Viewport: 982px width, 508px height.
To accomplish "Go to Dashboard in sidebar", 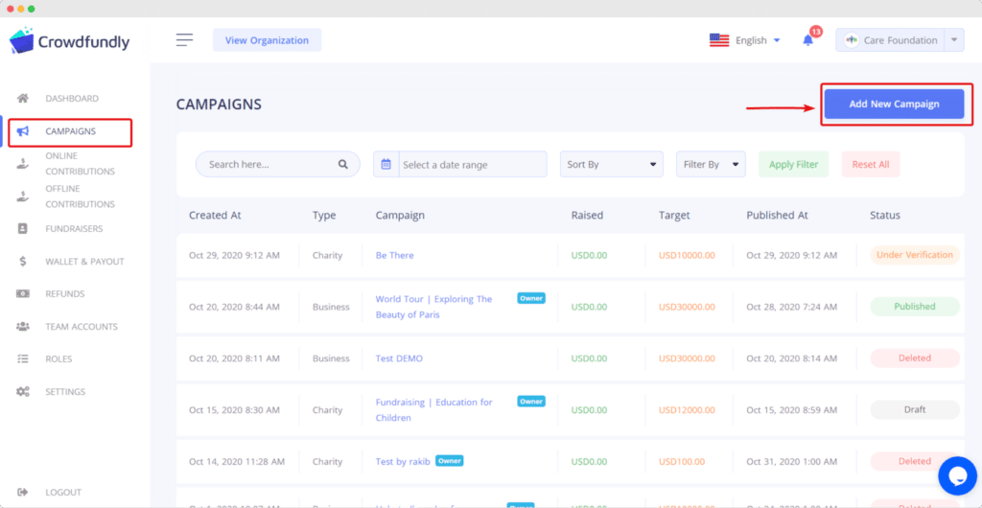I will tap(72, 98).
